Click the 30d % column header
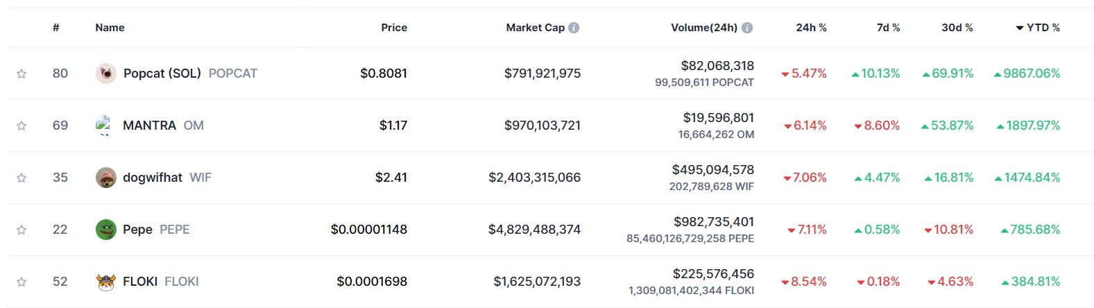The height and width of the screenshot is (308, 1094). click(x=957, y=28)
